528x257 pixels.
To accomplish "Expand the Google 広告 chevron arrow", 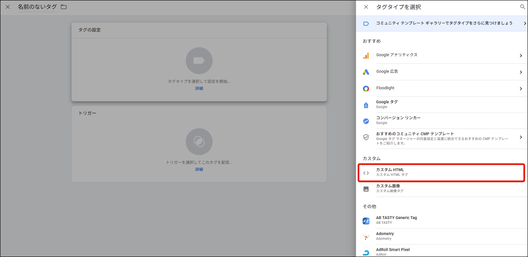I will 521,72.
